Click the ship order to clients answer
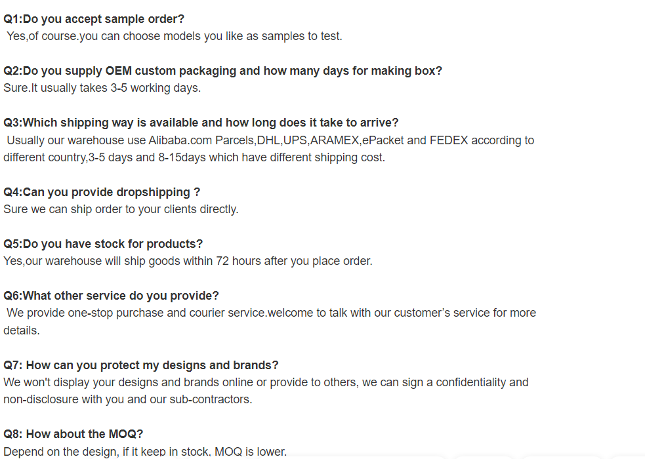 (x=121, y=209)
